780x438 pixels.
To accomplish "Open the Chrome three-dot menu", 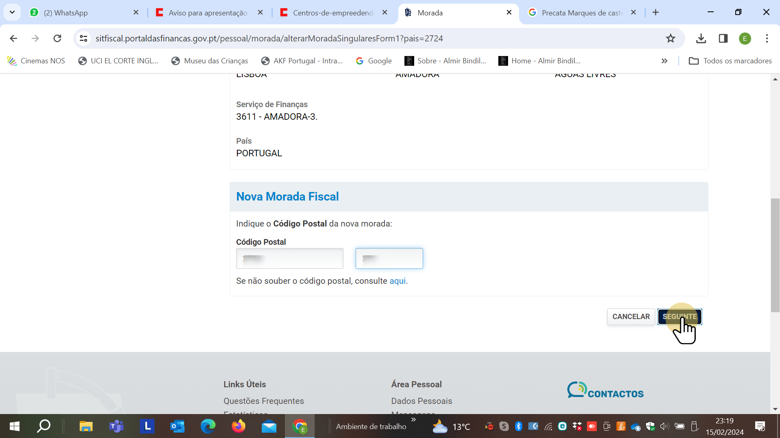I will coord(767,39).
